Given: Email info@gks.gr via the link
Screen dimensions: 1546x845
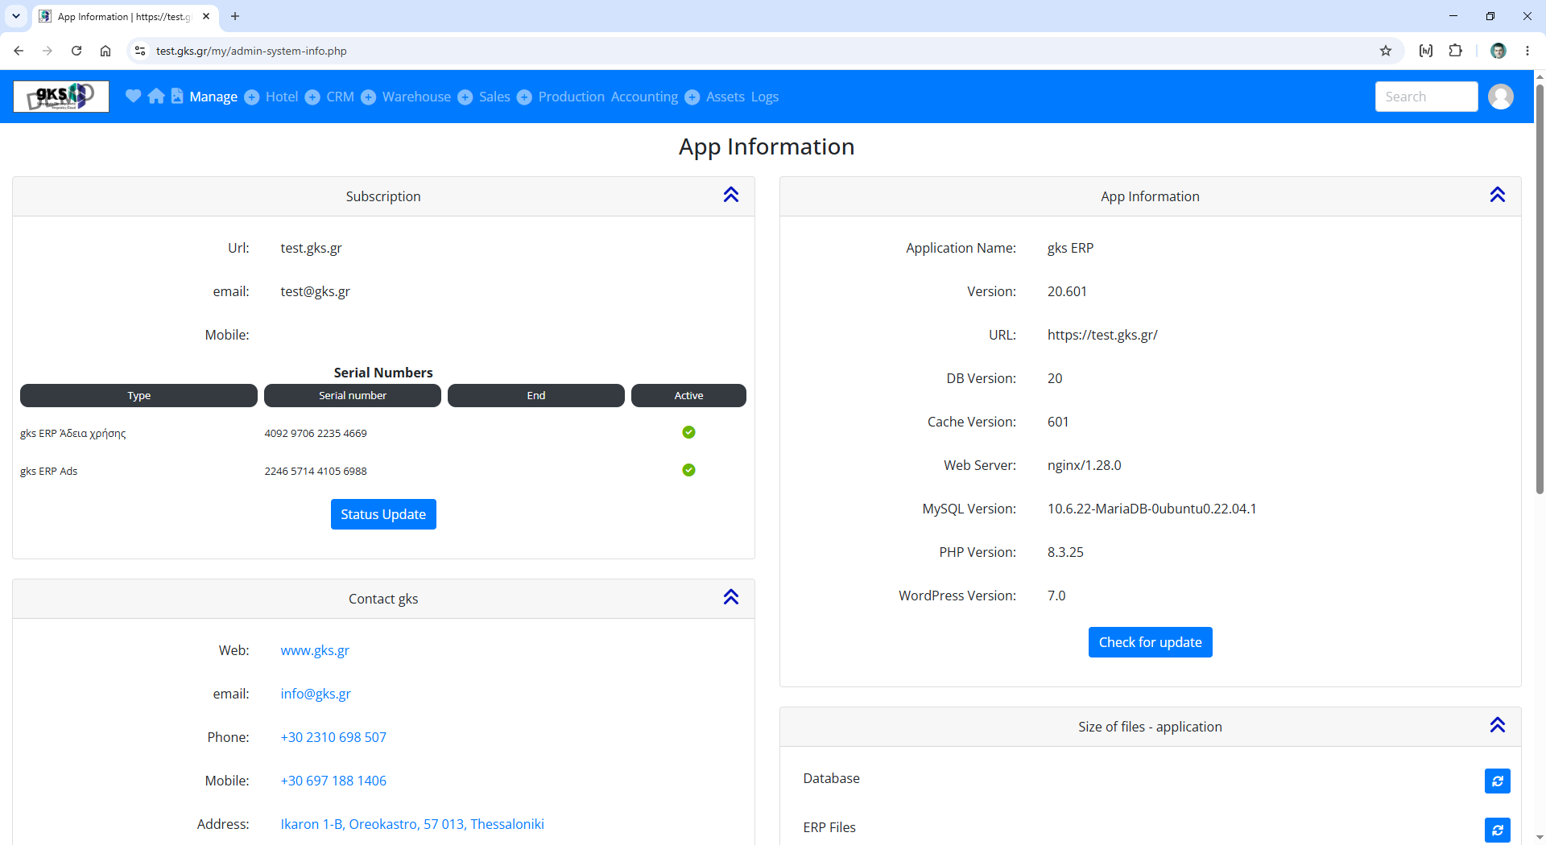Looking at the screenshot, I should pyautogui.click(x=316, y=694).
